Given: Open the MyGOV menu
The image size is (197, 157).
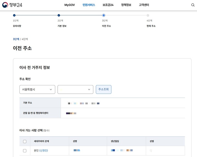Looking at the screenshot, I should 69,5.
